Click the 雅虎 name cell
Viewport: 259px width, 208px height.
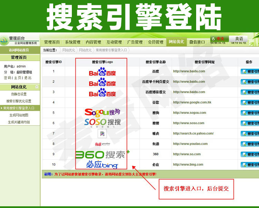[x=156, y=133]
